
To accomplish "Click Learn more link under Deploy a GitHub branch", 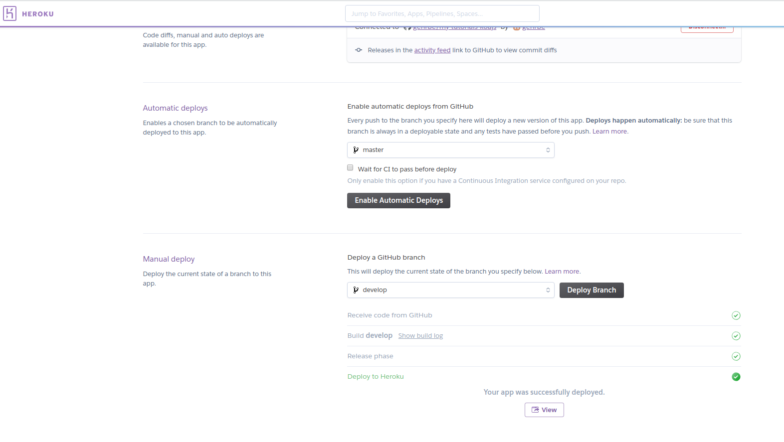I will [x=562, y=272].
